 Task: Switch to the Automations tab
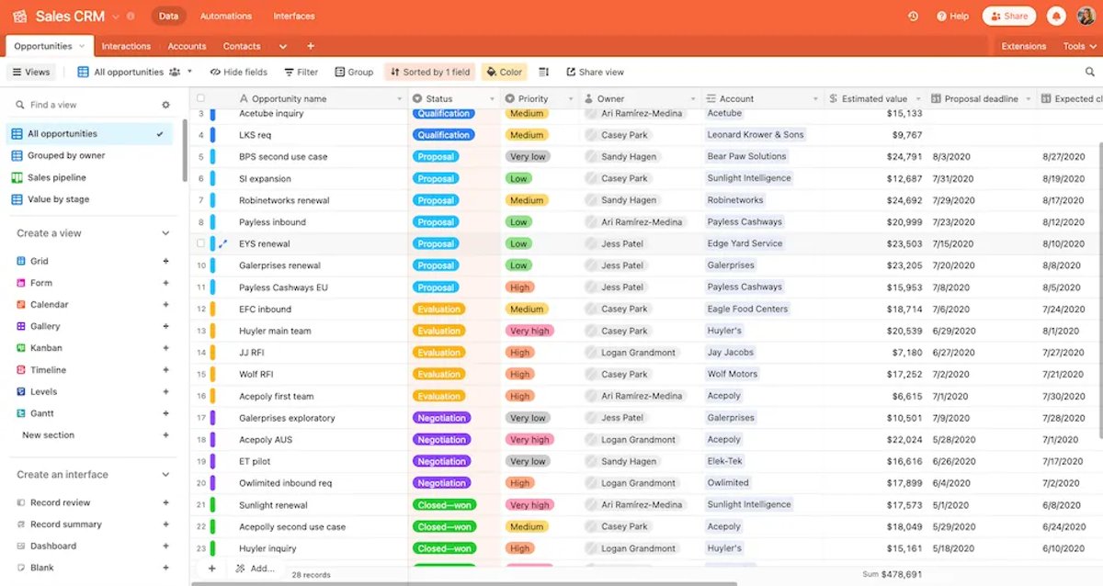226,17
